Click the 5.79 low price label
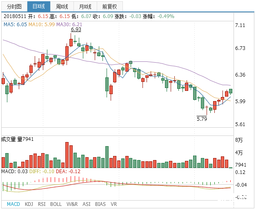 (x=202, y=119)
